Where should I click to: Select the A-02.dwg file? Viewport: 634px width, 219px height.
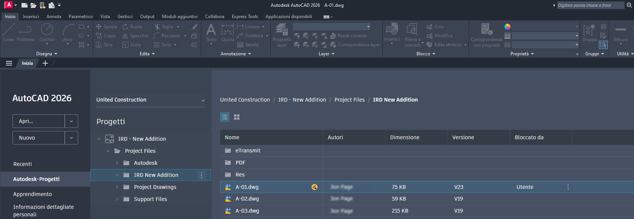coord(247,199)
